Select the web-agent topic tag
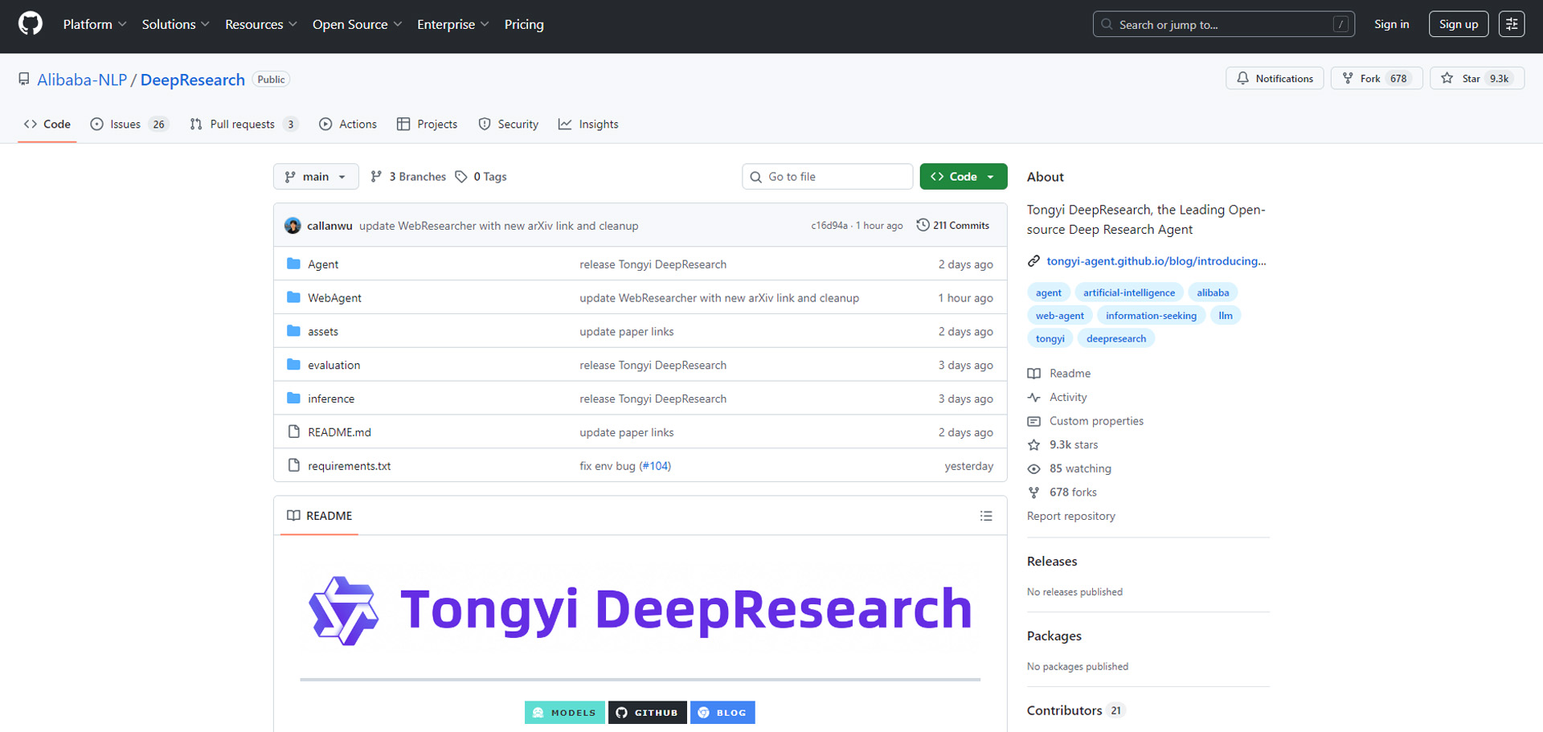 coord(1059,316)
